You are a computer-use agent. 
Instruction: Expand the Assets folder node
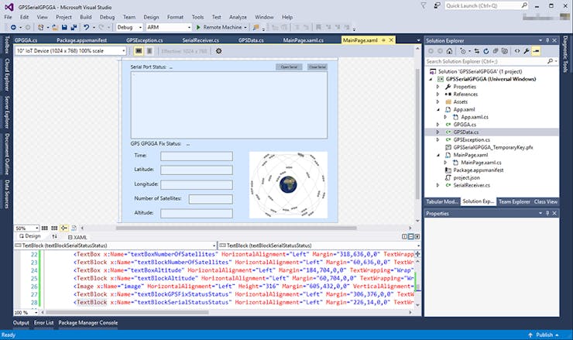coord(437,102)
